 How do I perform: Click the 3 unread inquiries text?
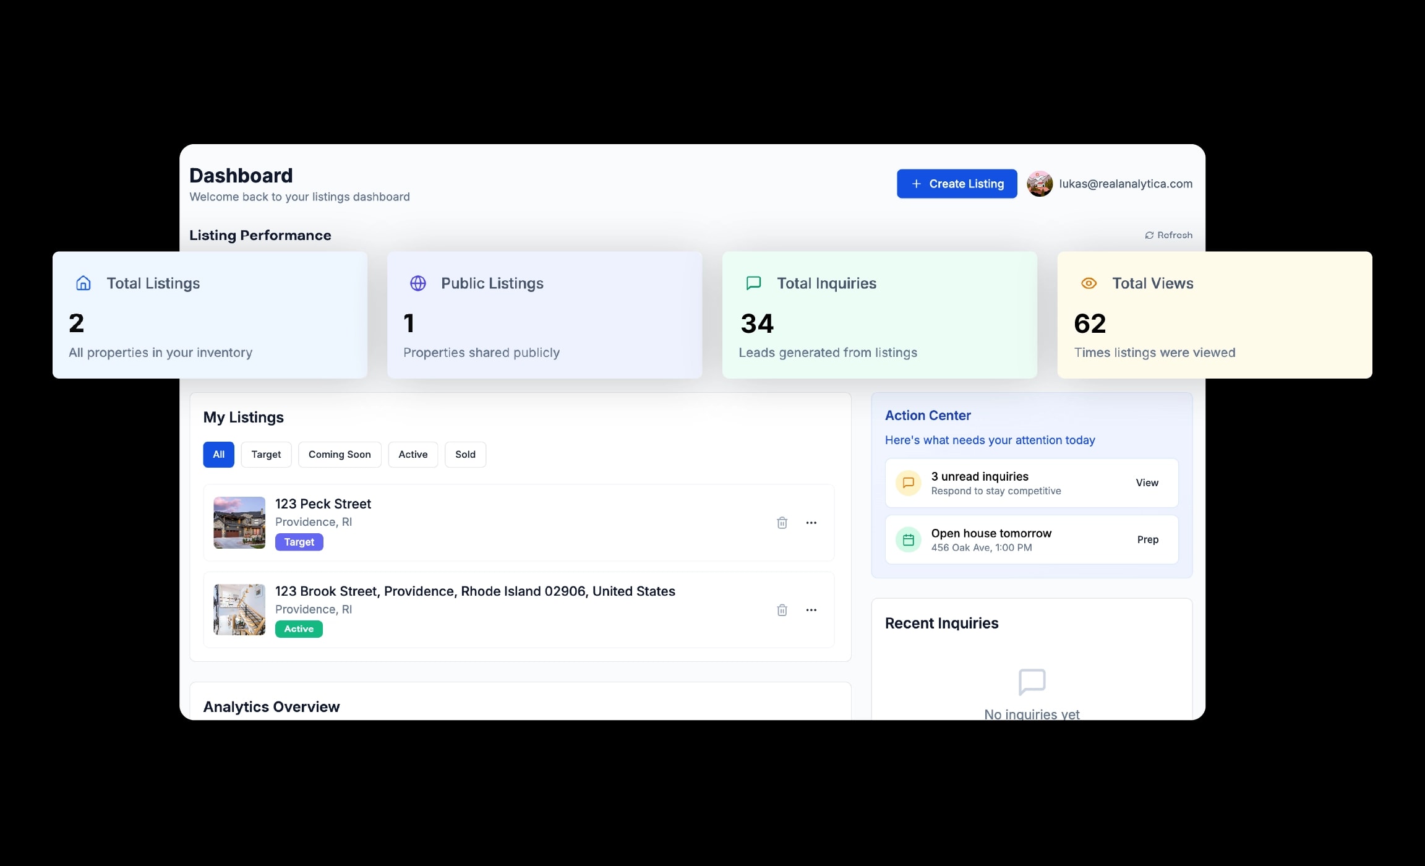[x=980, y=476]
